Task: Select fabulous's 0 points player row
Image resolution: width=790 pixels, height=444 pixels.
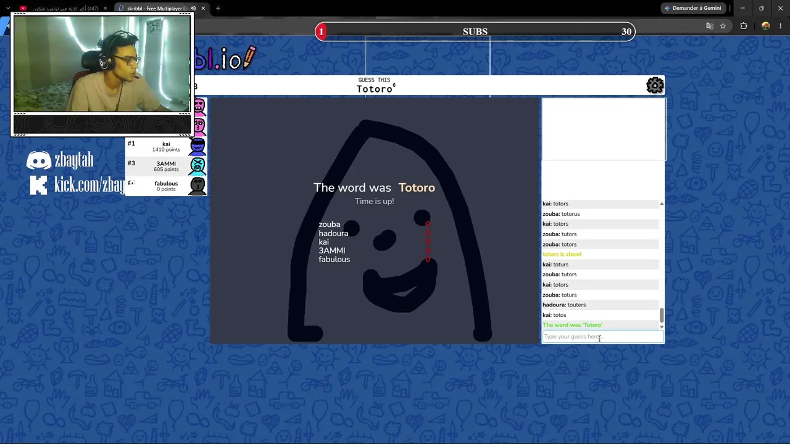Action: (166, 186)
